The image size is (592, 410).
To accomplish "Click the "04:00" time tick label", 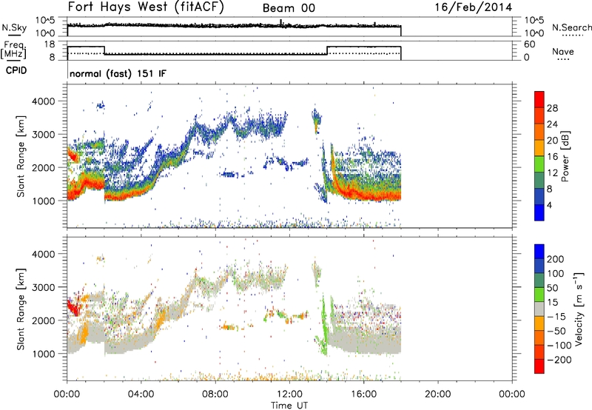I will tap(141, 394).
